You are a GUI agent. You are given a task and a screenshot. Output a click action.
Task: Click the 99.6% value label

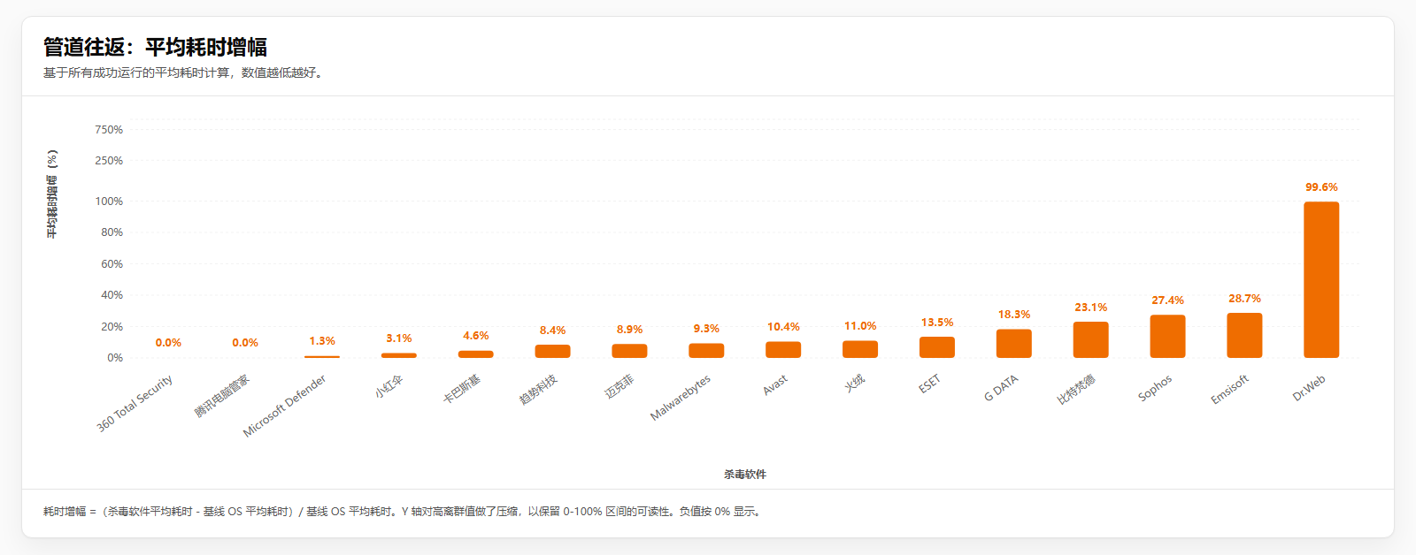(1320, 187)
